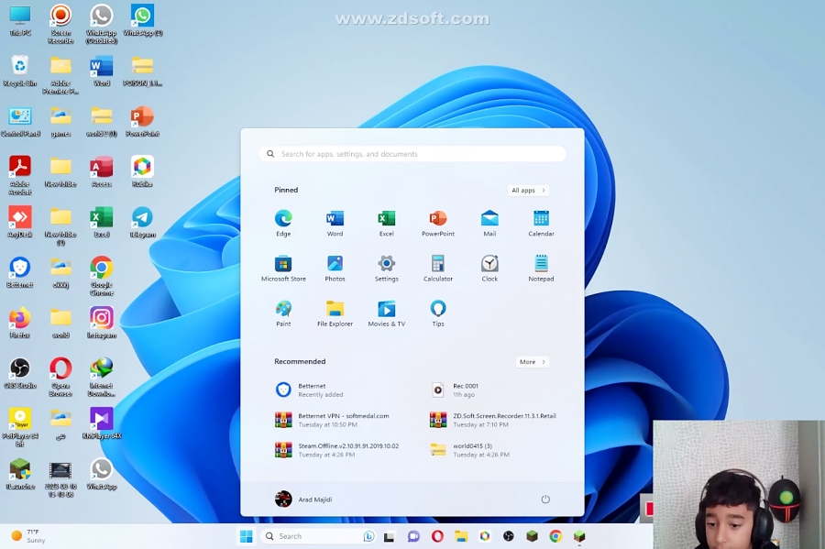Open File Explorer from Start menu pinned apps

pos(335,313)
